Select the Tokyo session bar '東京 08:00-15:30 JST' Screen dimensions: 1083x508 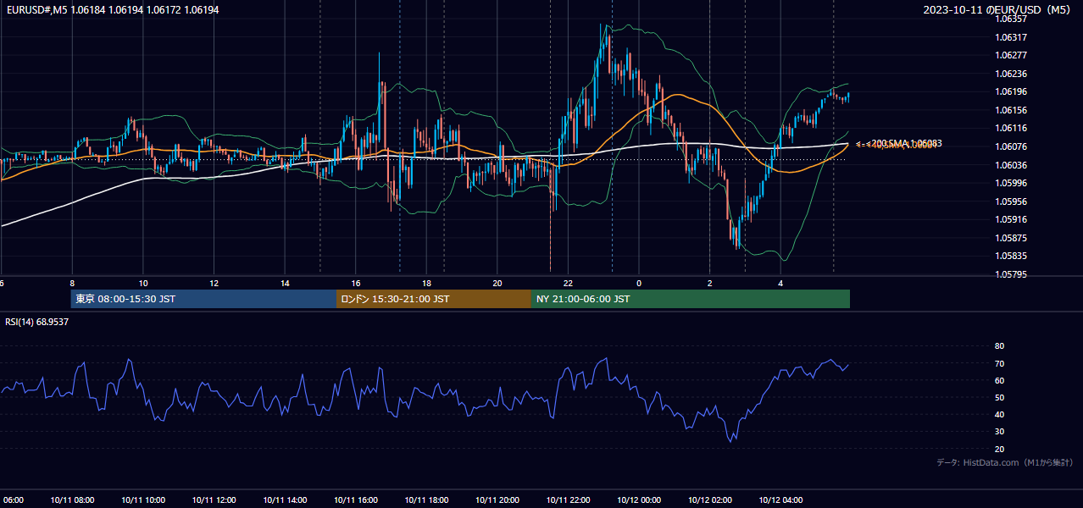tap(203, 299)
